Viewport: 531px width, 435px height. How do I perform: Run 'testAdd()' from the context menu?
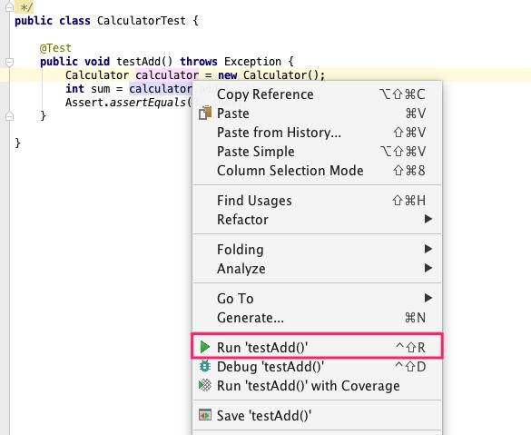317,347
